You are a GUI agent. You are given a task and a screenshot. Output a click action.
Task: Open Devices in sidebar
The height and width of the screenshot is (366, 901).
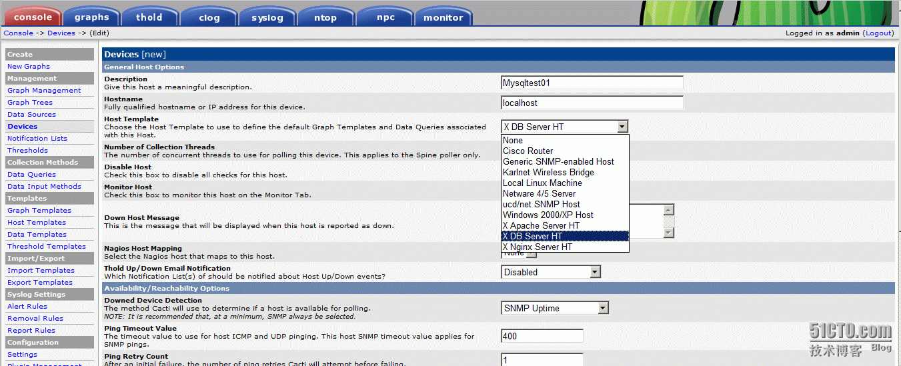[x=22, y=126]
